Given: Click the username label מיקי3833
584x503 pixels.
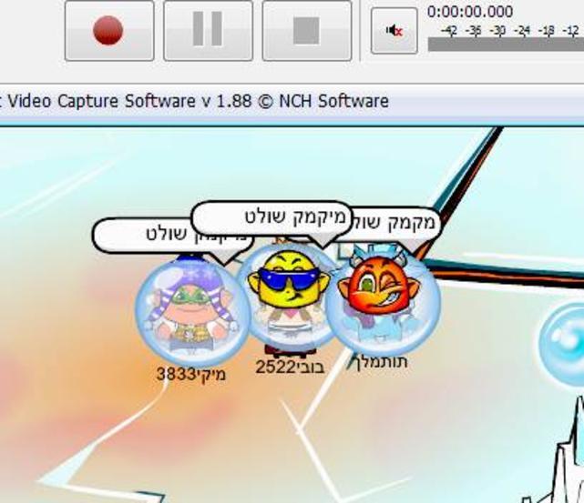Looking at the screenshot, I should (191, 374).
